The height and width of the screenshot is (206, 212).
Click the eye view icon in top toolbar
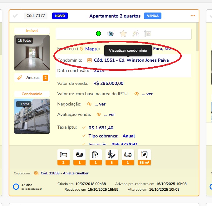tap(111, 33)
